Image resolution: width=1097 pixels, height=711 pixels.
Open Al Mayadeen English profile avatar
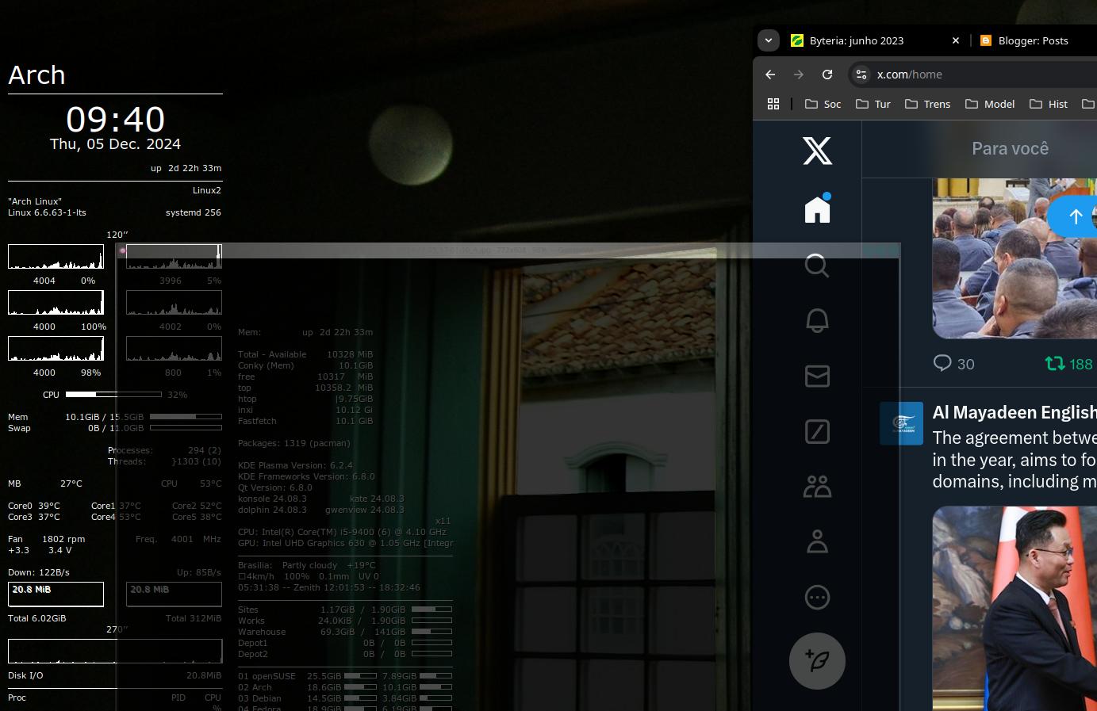[x=901, y=423]
